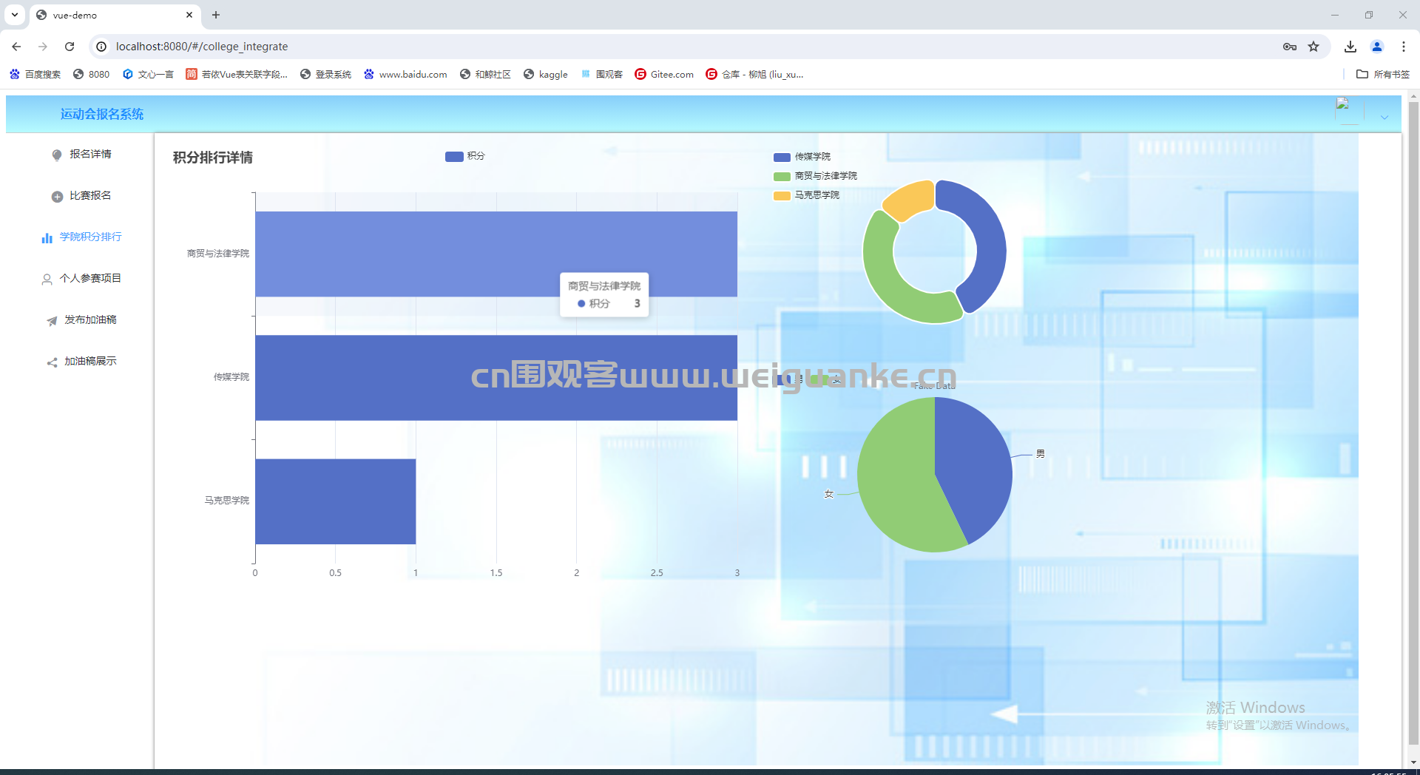Screen dimensions: 1420x775
Task: Open 文心一言 bookmark
Action: [x=148, y=74]
